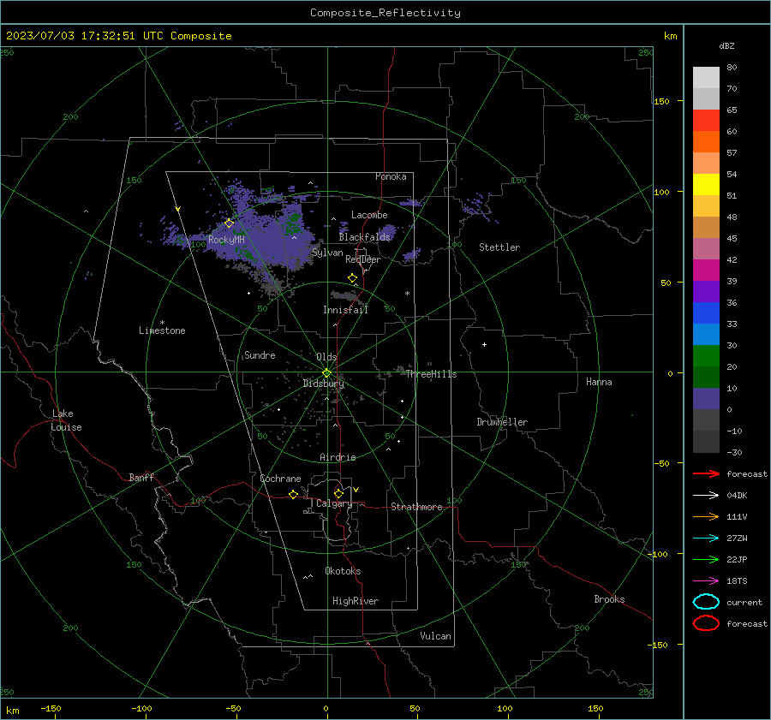The image size is (771, 720).
Task: Click the Limestone label
Action: [x=162, y=330]
